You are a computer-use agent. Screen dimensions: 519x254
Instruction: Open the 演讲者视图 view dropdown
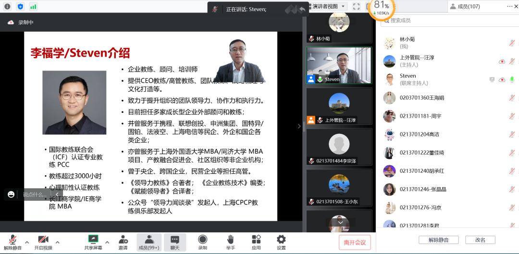tap(328, 6)
